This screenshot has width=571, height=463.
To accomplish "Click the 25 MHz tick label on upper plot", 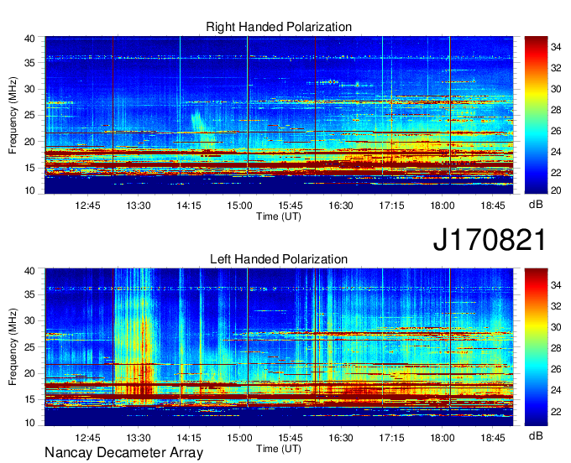I will 29,115.
